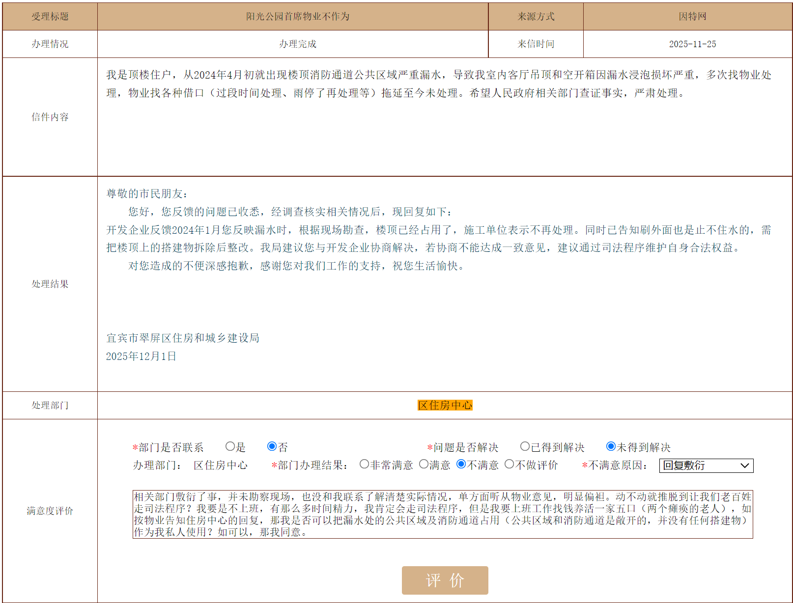
Task: Click the letter date 2025-11-25
Action: coord(692,44)
